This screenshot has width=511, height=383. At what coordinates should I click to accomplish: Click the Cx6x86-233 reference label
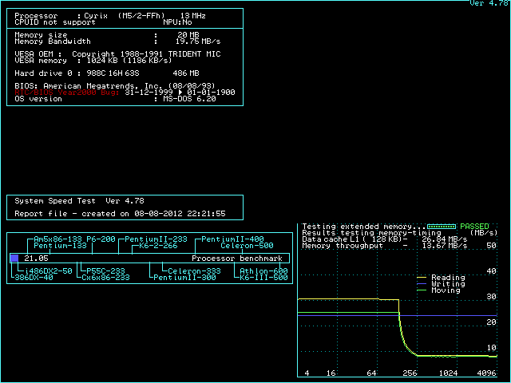pyautogui.click(x=105, y=278)
